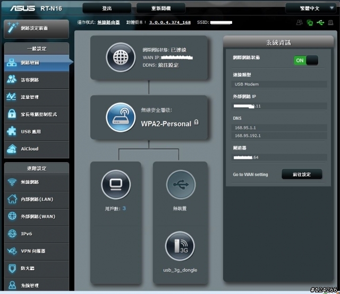Click the Quick Internet Setup (網路設定精靈) button

(37, 29)
